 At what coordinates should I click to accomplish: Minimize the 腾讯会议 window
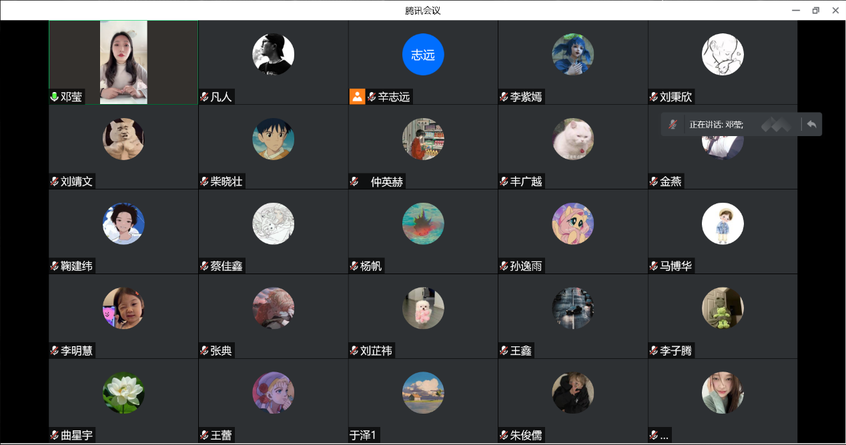[x=796, y=10]
